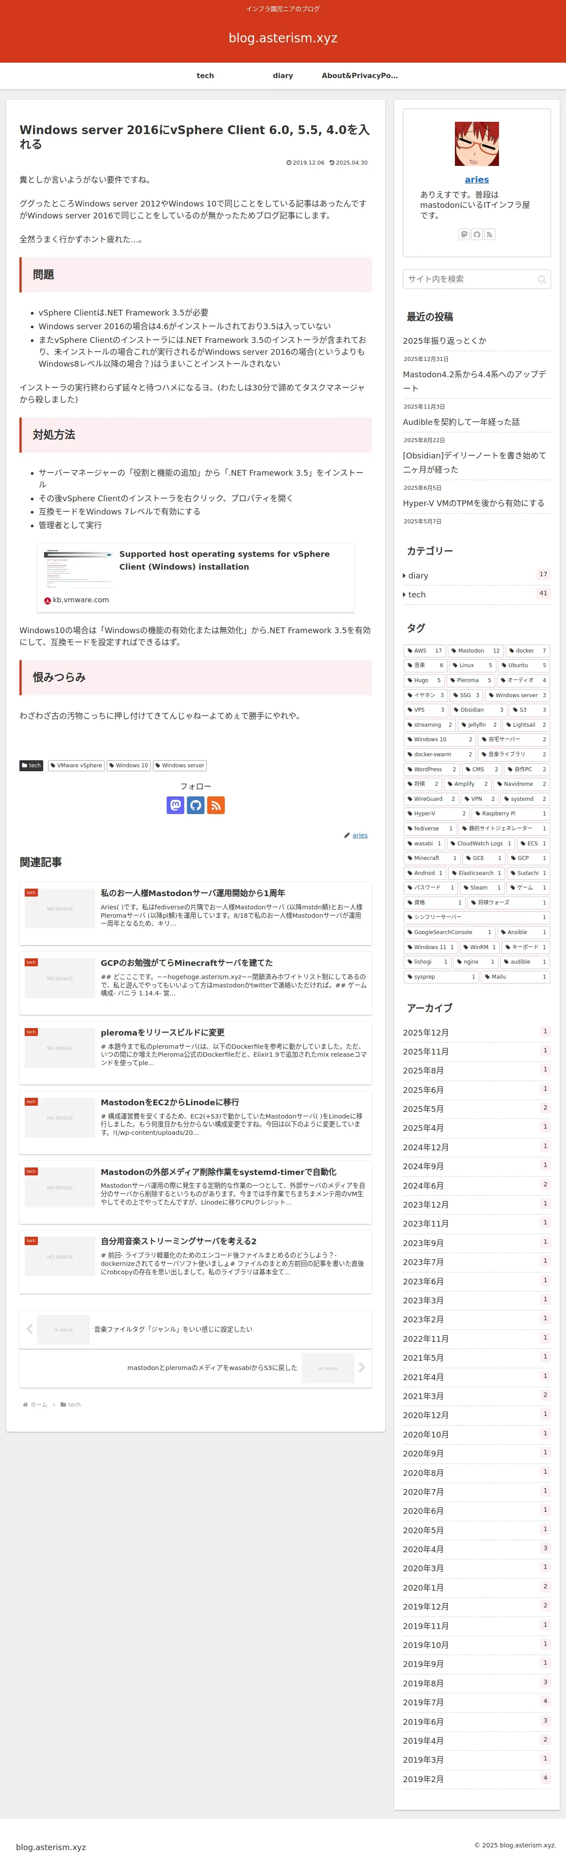Screen dimensions: 566x1858
Task: Open related article 私のお一人様Mastodonサーバ運用開始から1周年
Action: pos(195,913)
